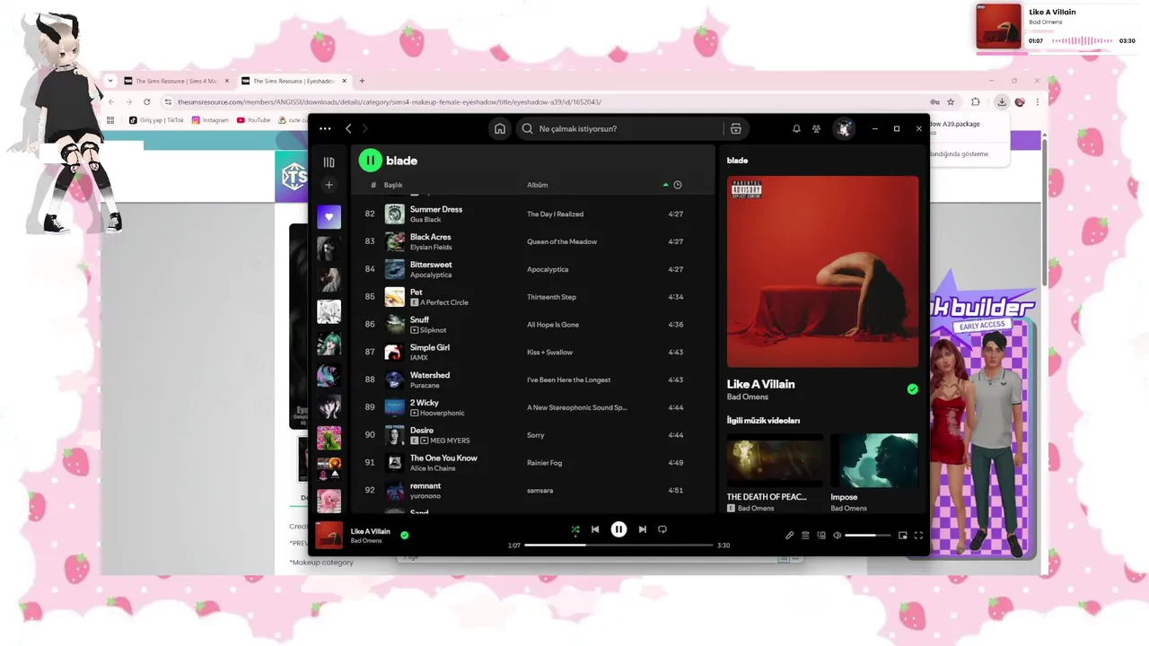Open Chrome extensions puzzle icon
This screenshot has height=646, width=1149.
tap(976, 101)
